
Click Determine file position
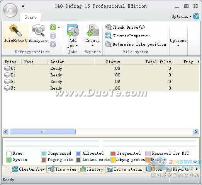coord(136,44)
